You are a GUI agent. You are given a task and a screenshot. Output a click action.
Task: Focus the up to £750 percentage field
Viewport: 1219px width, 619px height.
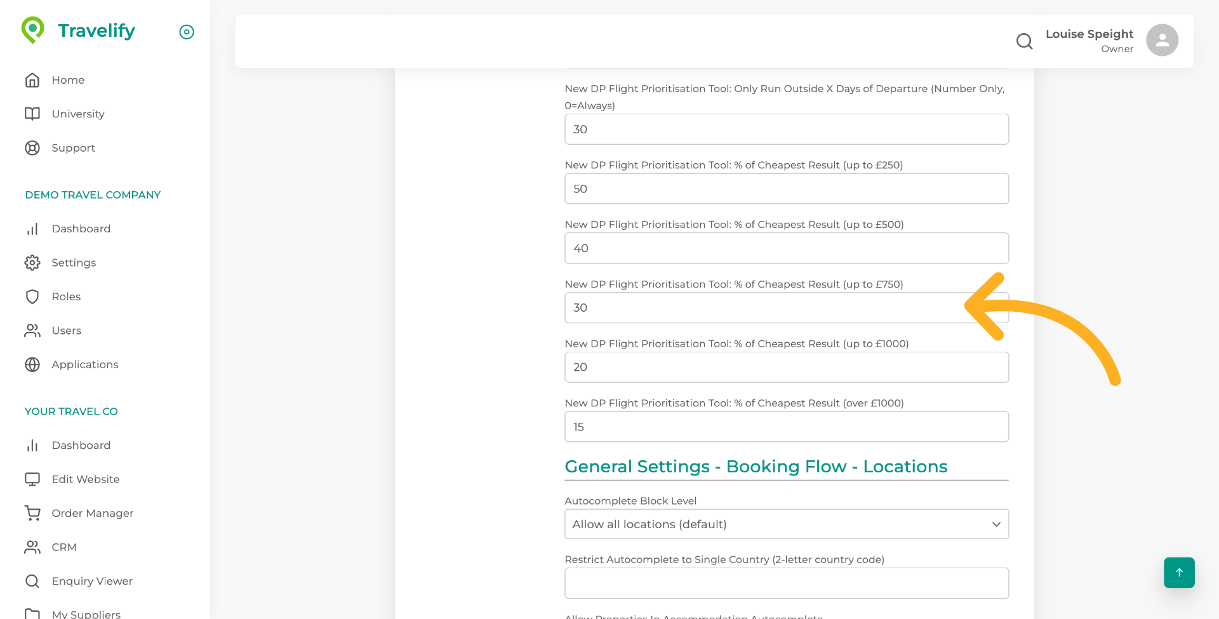787,308
